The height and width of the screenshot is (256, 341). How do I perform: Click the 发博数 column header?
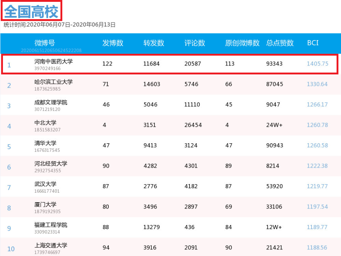coord(112,43)
